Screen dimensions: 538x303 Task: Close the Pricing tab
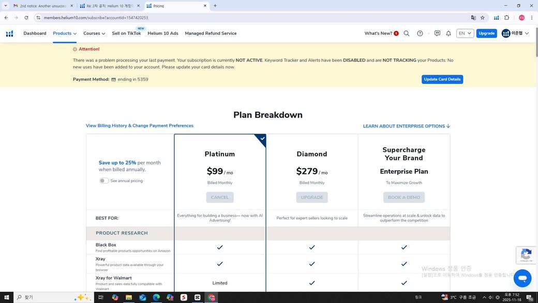pos(205,6)
